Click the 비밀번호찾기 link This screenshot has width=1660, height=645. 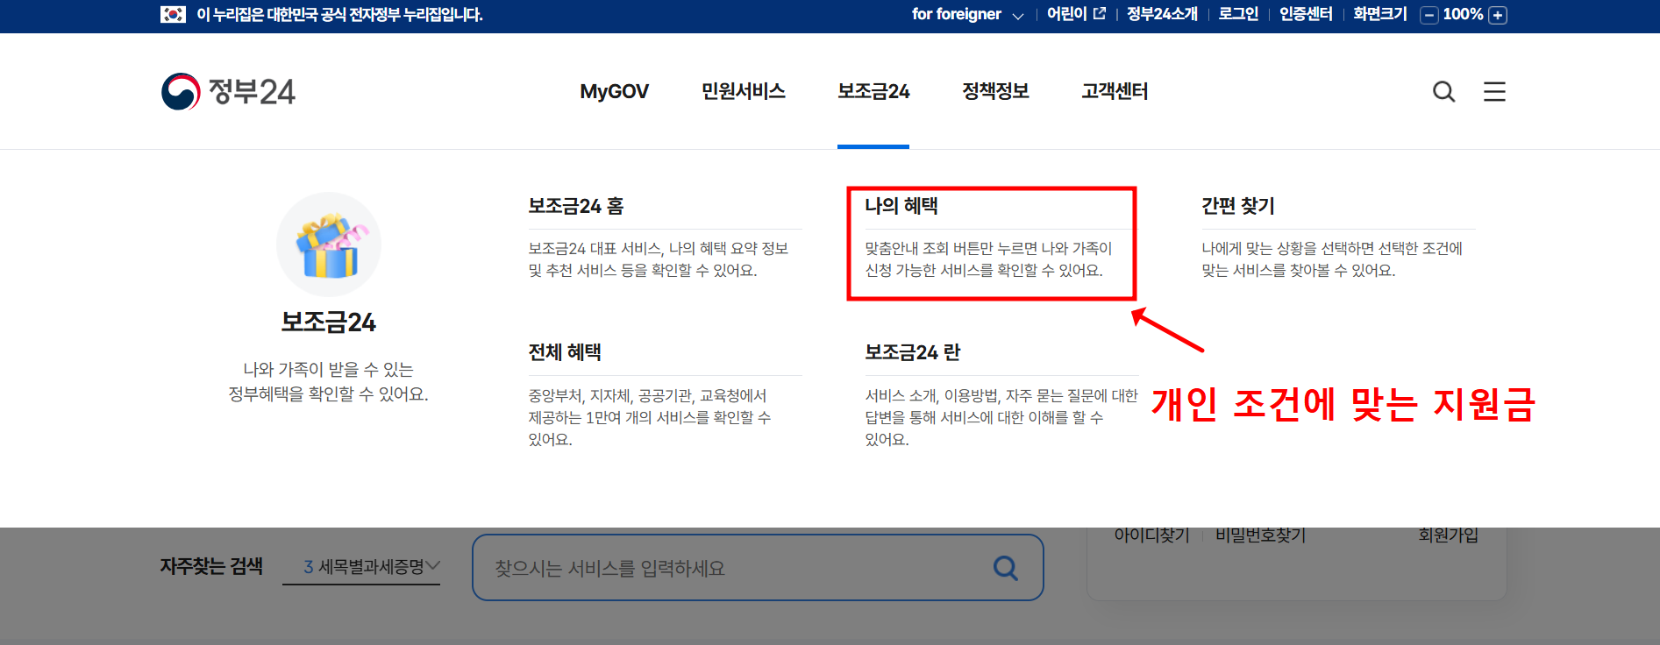1260,535
